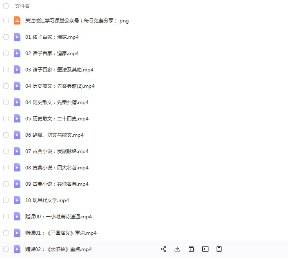This screenshot has height=260, width=288.
Task: Select checkbox for 10 现当代文学.mp4
Action: [x=6, y=200]
